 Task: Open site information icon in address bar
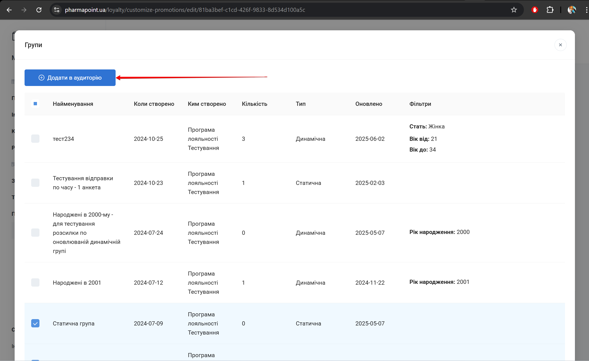[57, 10]
